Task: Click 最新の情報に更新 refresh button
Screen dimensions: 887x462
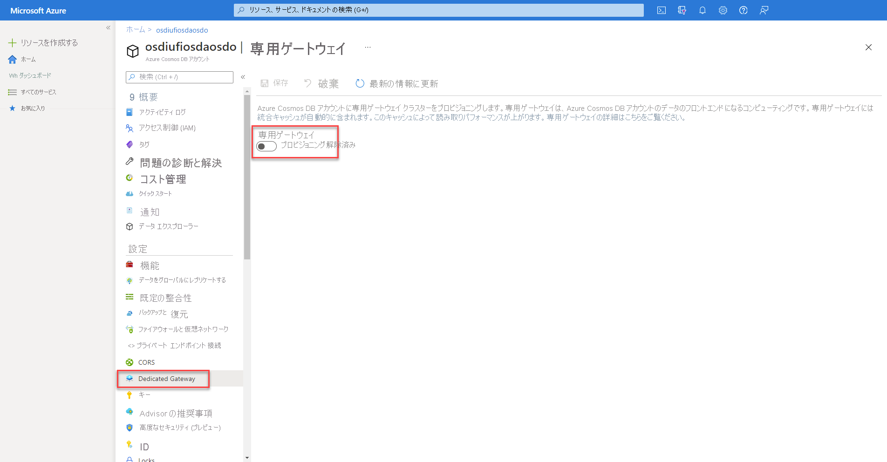Action: click(x=397, y=83)
